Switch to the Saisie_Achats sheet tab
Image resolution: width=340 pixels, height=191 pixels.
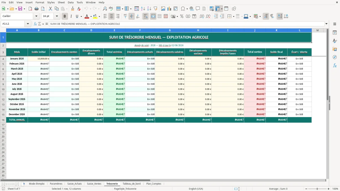pos(75,184)
